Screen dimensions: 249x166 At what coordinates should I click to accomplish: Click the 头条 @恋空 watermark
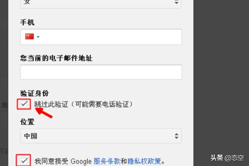click(227, 158)
